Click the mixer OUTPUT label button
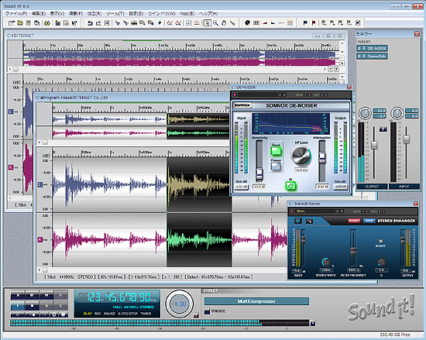The height and width of the screenshot is (340, 426). click(x=372, y=187)
